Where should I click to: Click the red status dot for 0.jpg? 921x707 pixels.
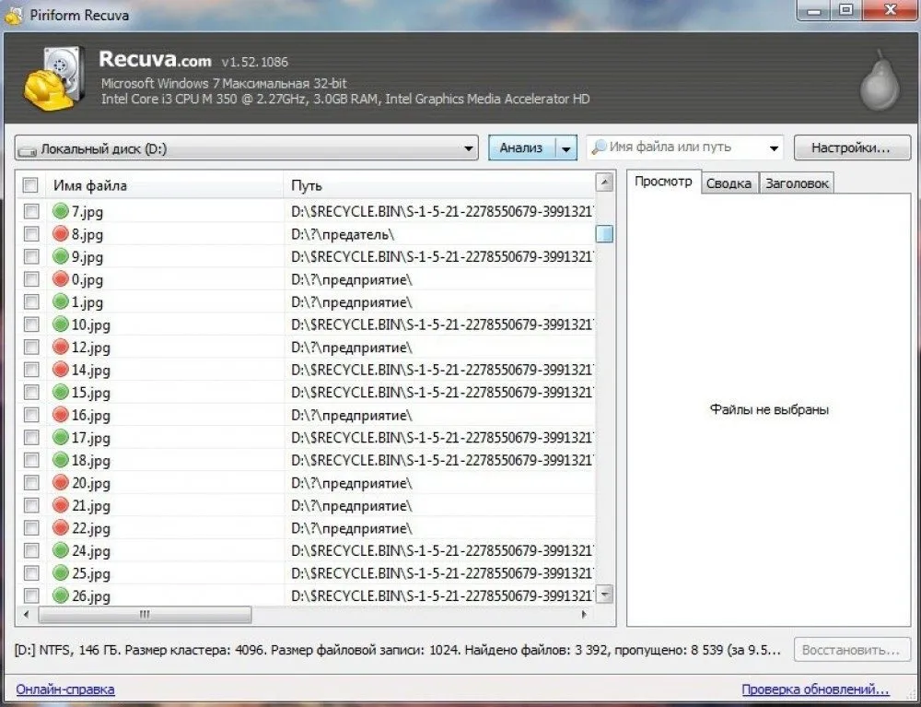click(61, 278)
